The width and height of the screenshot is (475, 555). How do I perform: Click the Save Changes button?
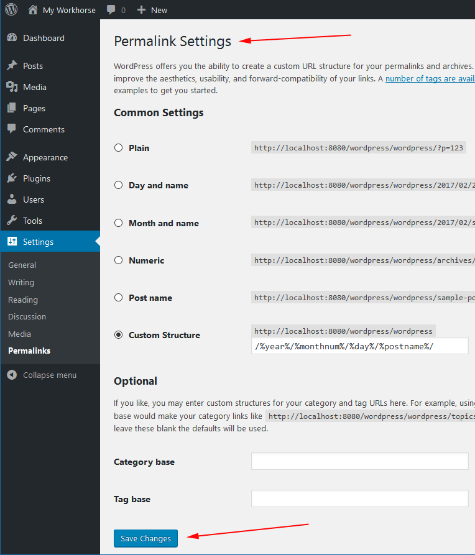(145, 538)
